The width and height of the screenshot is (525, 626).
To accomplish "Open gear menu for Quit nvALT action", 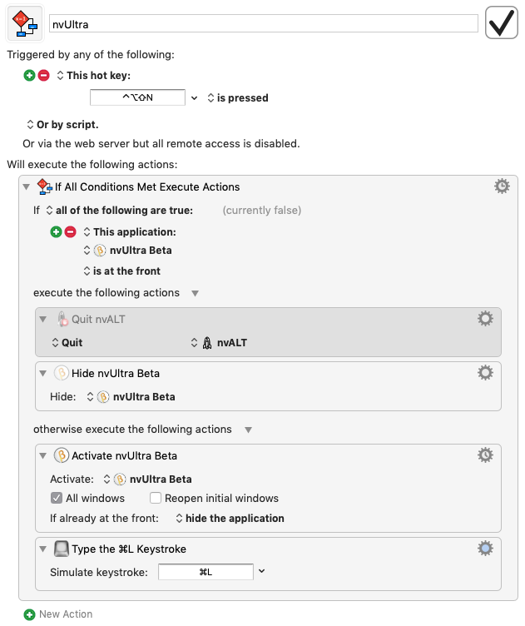I will (485, 319).
